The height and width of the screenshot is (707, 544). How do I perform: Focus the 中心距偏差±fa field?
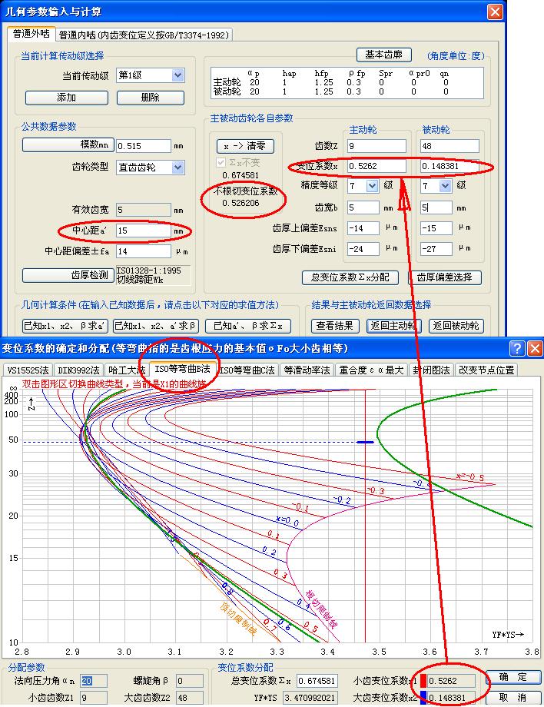[x=144, y=251]
